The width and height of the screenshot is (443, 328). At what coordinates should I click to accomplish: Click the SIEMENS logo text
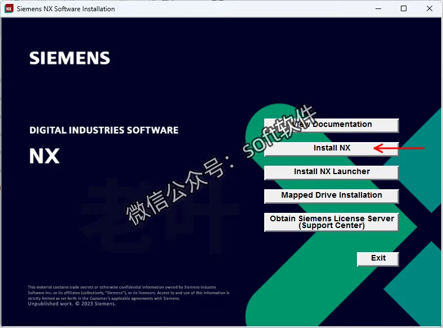point(70,58)
